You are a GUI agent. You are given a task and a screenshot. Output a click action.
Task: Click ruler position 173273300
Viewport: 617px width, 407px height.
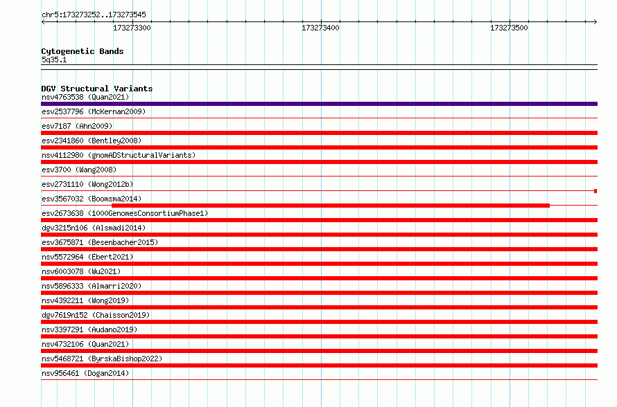pyautogui.click(x=132, y=28)
